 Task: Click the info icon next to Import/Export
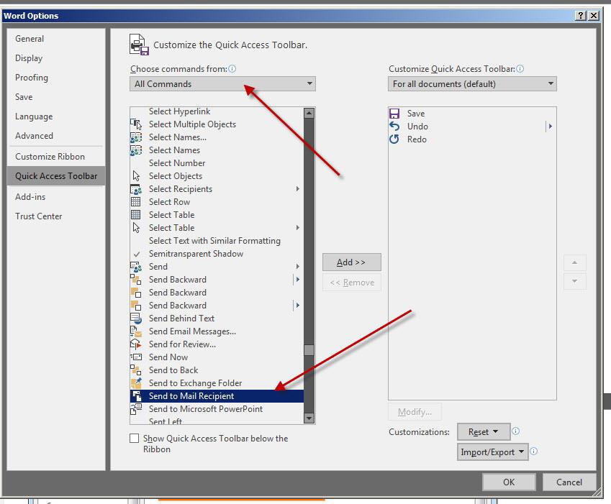click(534, 452)
